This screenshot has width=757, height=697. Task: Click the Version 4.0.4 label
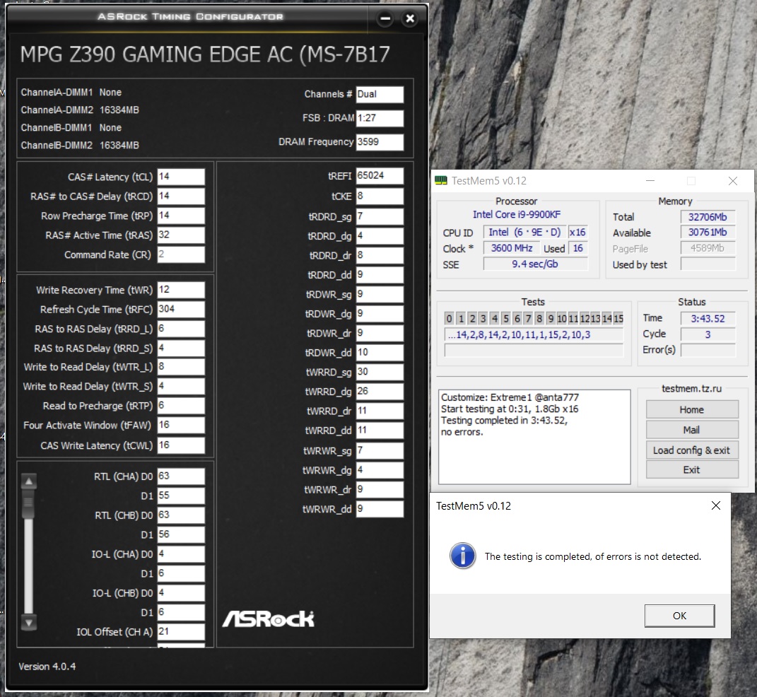tap(47, 666)
